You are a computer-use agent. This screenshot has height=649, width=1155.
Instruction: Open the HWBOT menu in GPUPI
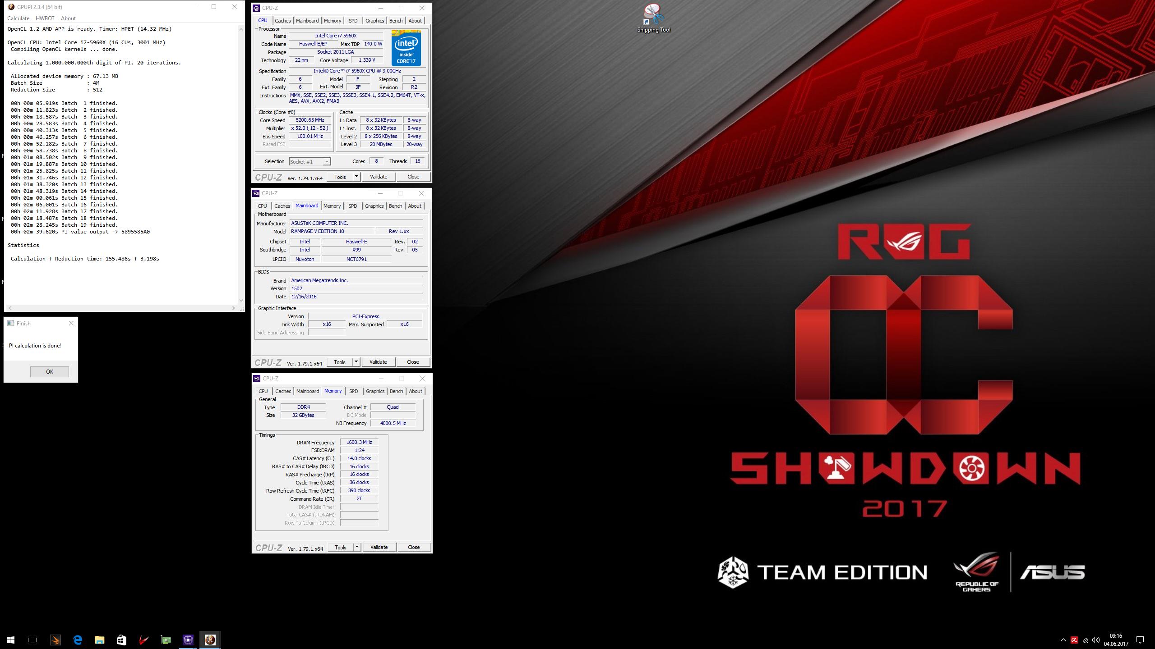point(45,18)
